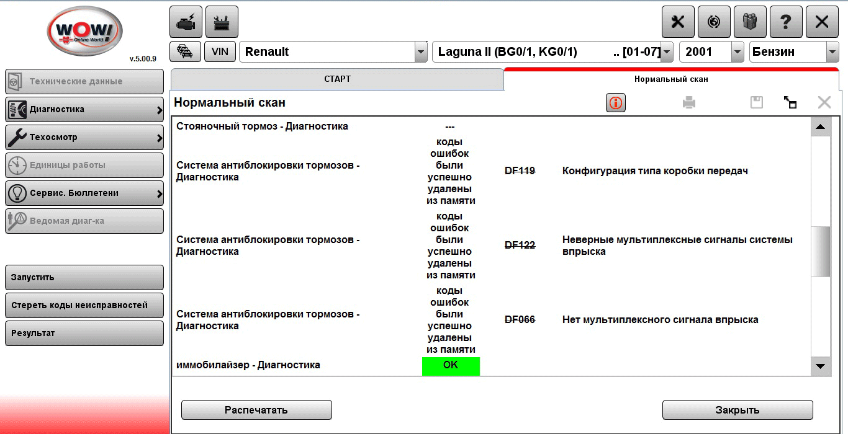The width and height of the screenshot is (848, 434).
Task: Close the application with the top-right X
Action: pyautogui.click(x=822, y=22)
